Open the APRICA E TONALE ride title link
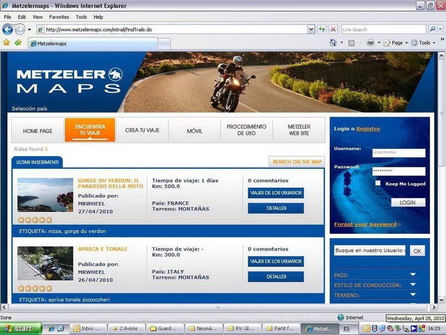This screenshot has width=446, height=335. point(103,249)
